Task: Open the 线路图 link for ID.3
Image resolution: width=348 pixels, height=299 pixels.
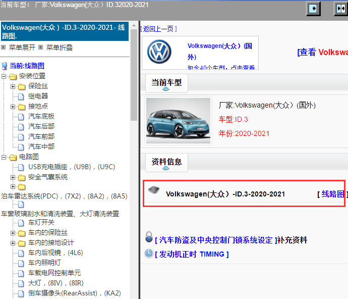Action: pos(332,194)
